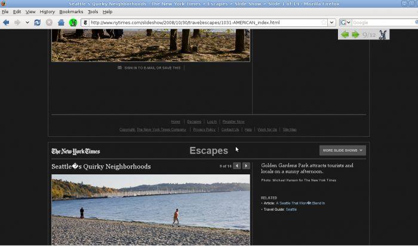The height and width of the screenshot is (246, 418).
Task: Open article A Seattle That Won't Blend In
Action: 300,203
